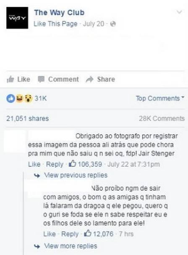Click the Like thumbs-up icon under post

tap(10, 79)
